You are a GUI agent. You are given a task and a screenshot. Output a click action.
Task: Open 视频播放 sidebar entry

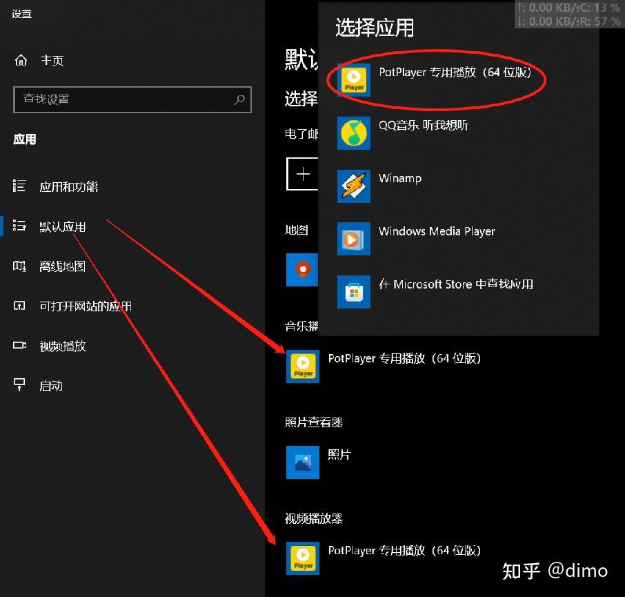(63, 346)
